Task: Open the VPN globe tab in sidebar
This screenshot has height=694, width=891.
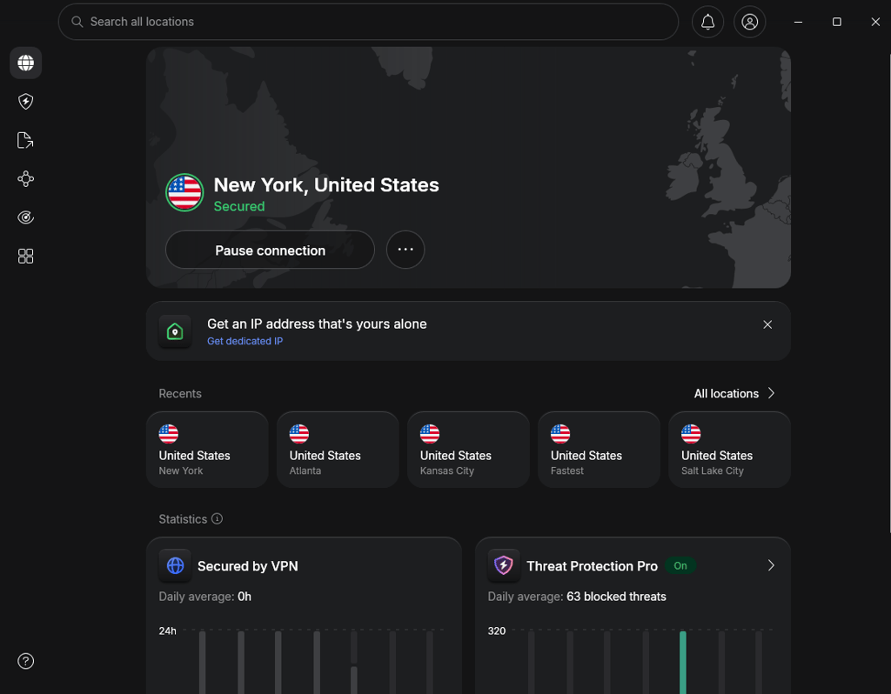Action: coord(25,63)
